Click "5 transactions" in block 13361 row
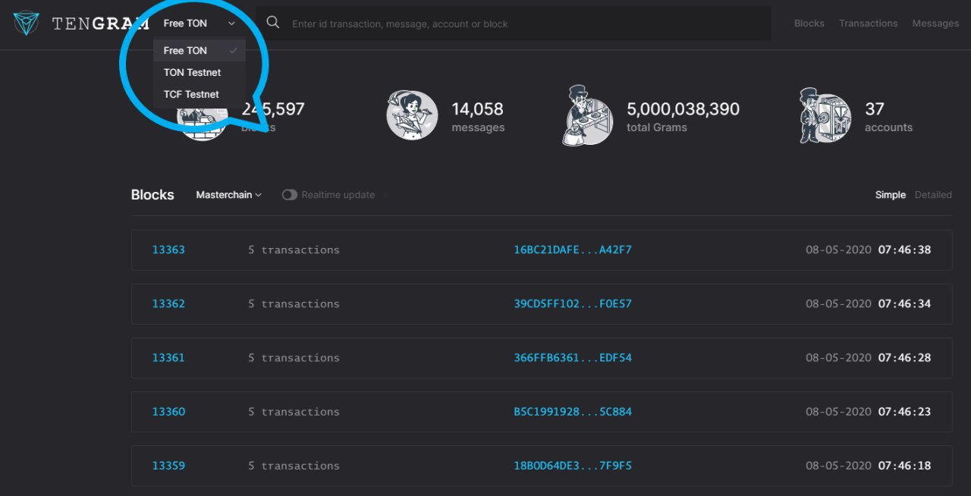Screen dimensions: 971x496 click(294, 357)
